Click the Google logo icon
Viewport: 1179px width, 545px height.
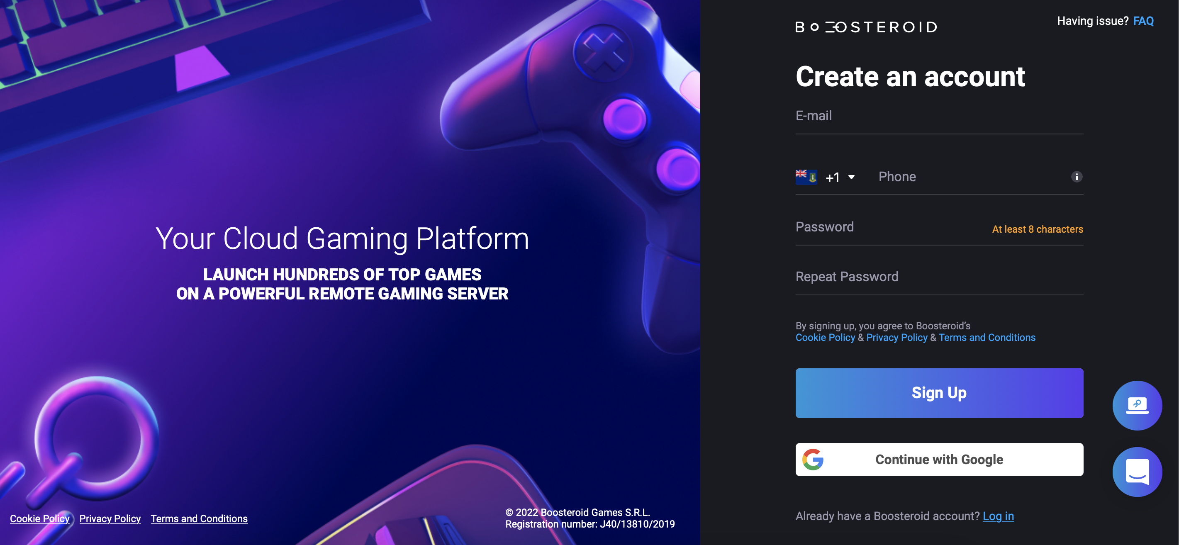[x=813, y=460]
